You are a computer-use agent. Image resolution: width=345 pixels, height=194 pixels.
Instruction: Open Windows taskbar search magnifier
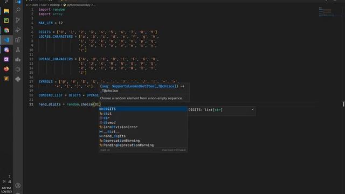(6, 2)
